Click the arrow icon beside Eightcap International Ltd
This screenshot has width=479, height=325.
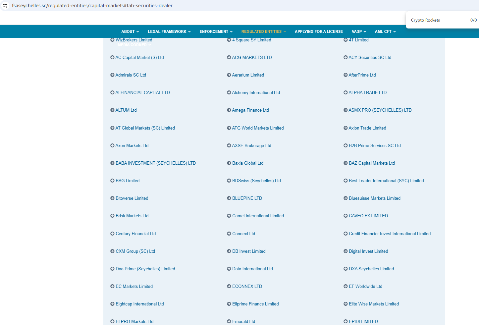112,304
